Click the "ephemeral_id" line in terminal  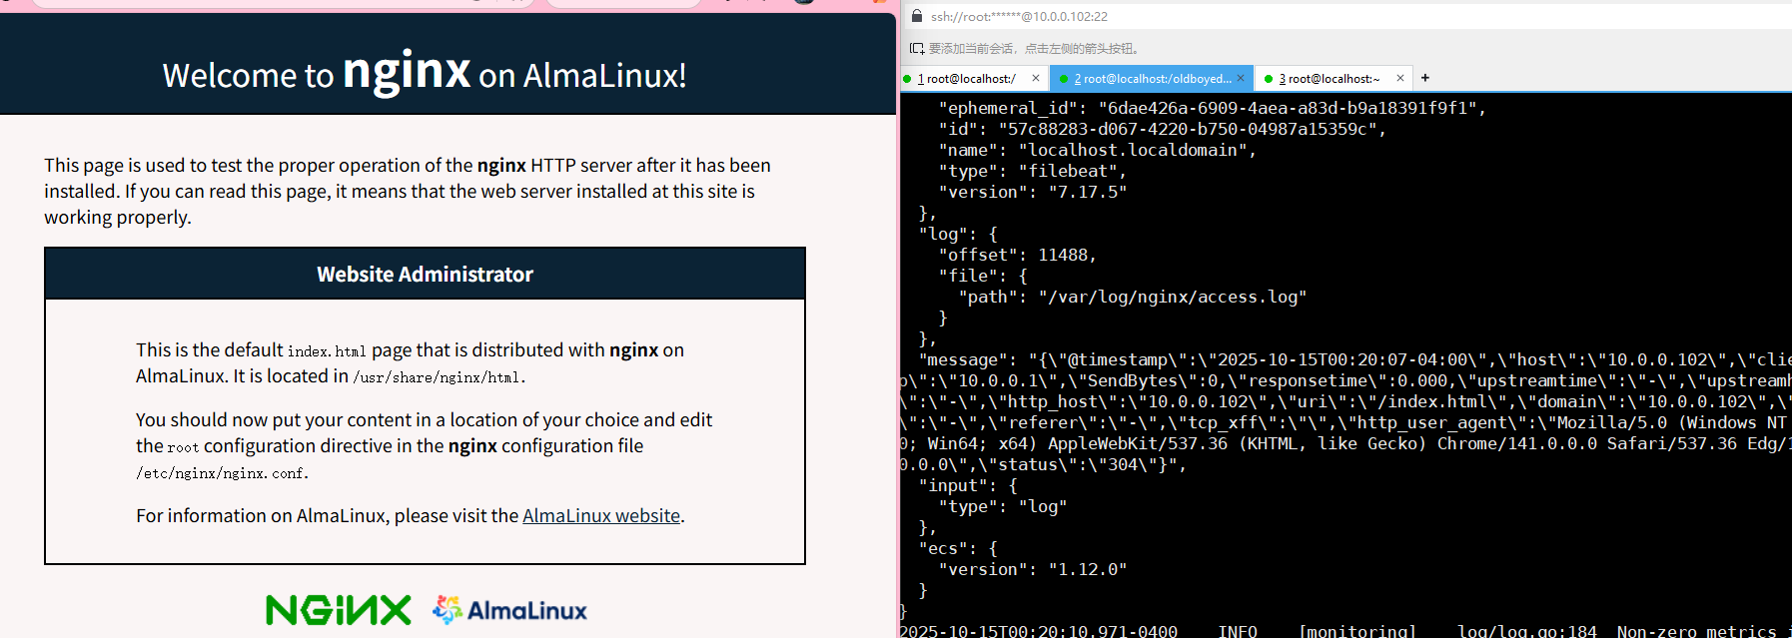1212,108
